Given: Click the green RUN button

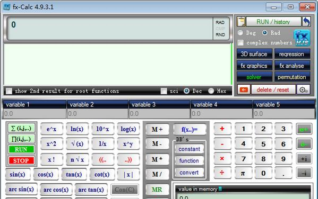Looking at the screenshot, I should (x=21, y=149).
